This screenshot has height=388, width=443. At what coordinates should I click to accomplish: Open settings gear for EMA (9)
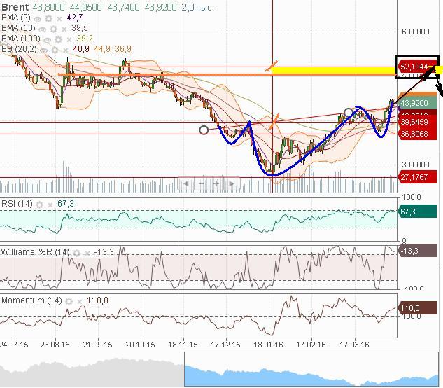[48, 19]
